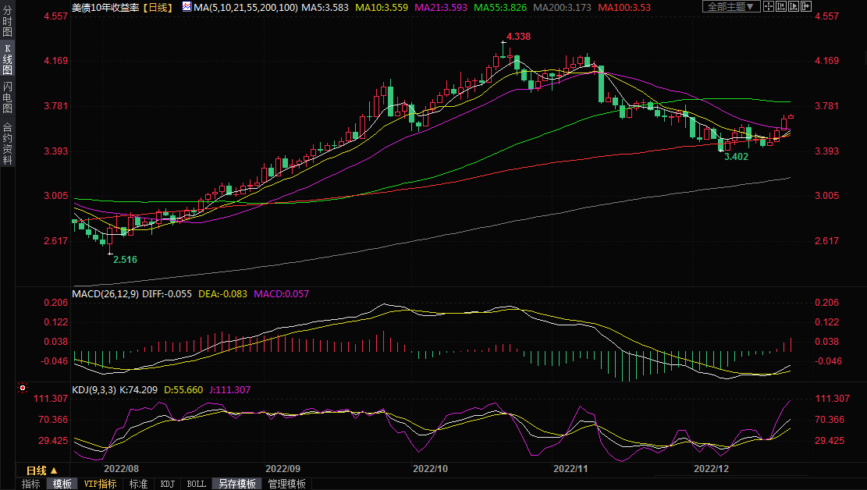Click the first crosshair grid icon, top right
This screenshot has width=867, height=490.
(x=768, y=7)
